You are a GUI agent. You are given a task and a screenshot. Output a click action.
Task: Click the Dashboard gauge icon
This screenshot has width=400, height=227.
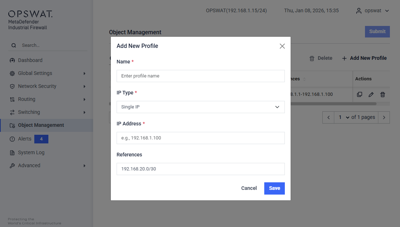click(12, 61)
